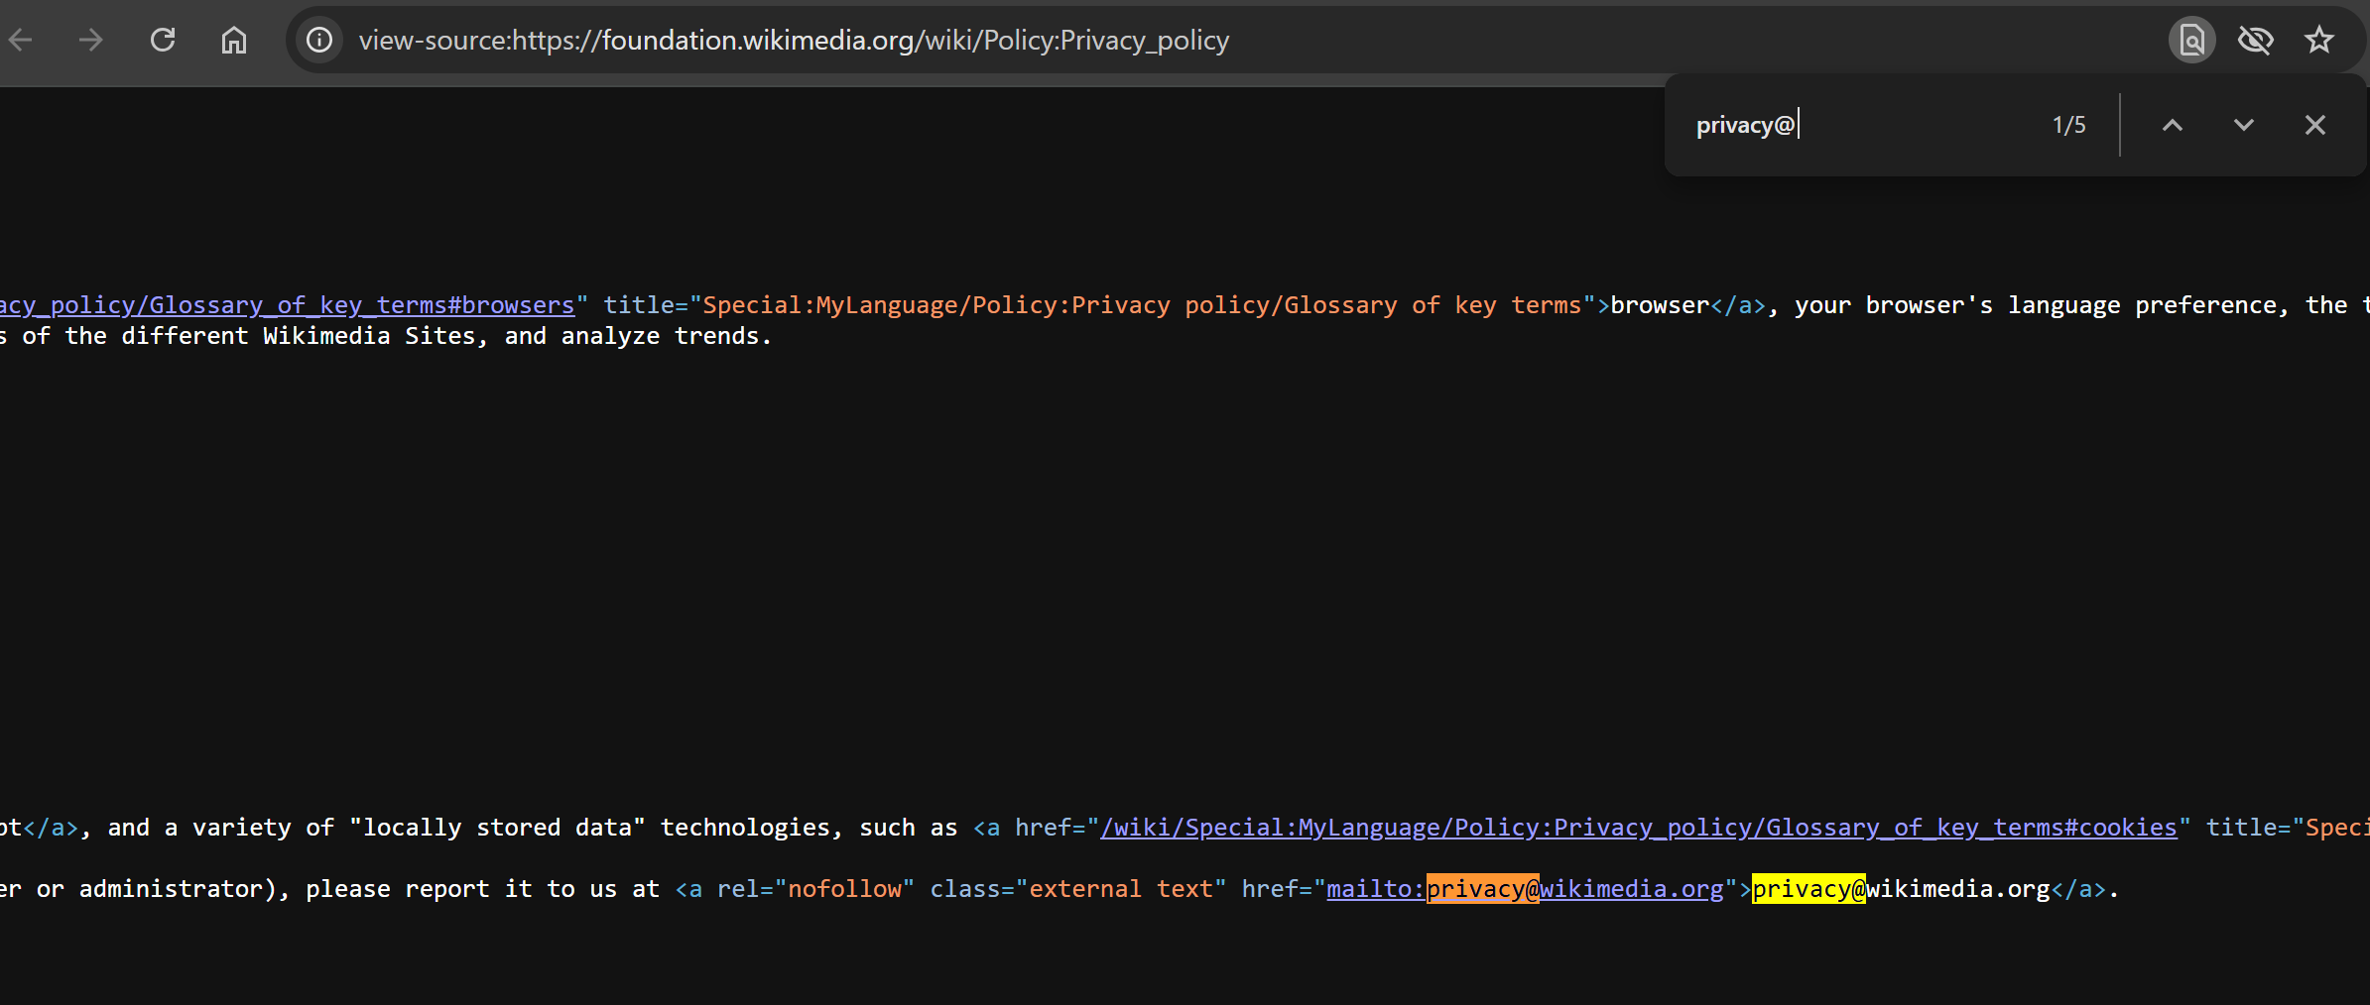Go to the next search match
The width and height of the screenshot is (2370, 1005).
click(2244, 125)
